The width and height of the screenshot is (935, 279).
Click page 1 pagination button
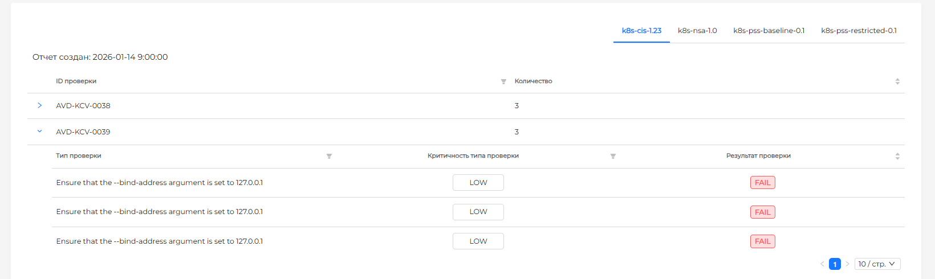(835, 264)
